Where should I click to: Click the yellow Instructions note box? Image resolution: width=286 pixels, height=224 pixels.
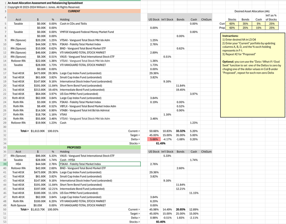tap(253, 75)
